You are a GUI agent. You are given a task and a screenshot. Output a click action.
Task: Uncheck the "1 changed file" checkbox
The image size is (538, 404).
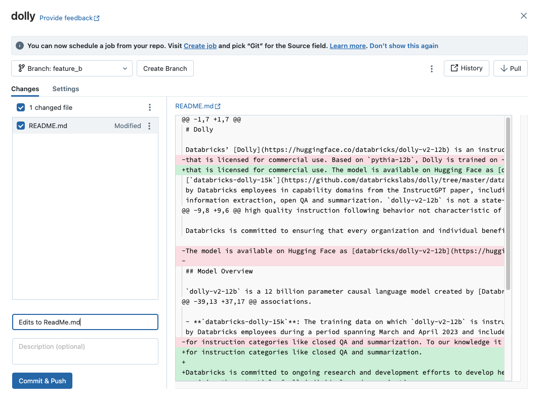click(x=20, y=107)
